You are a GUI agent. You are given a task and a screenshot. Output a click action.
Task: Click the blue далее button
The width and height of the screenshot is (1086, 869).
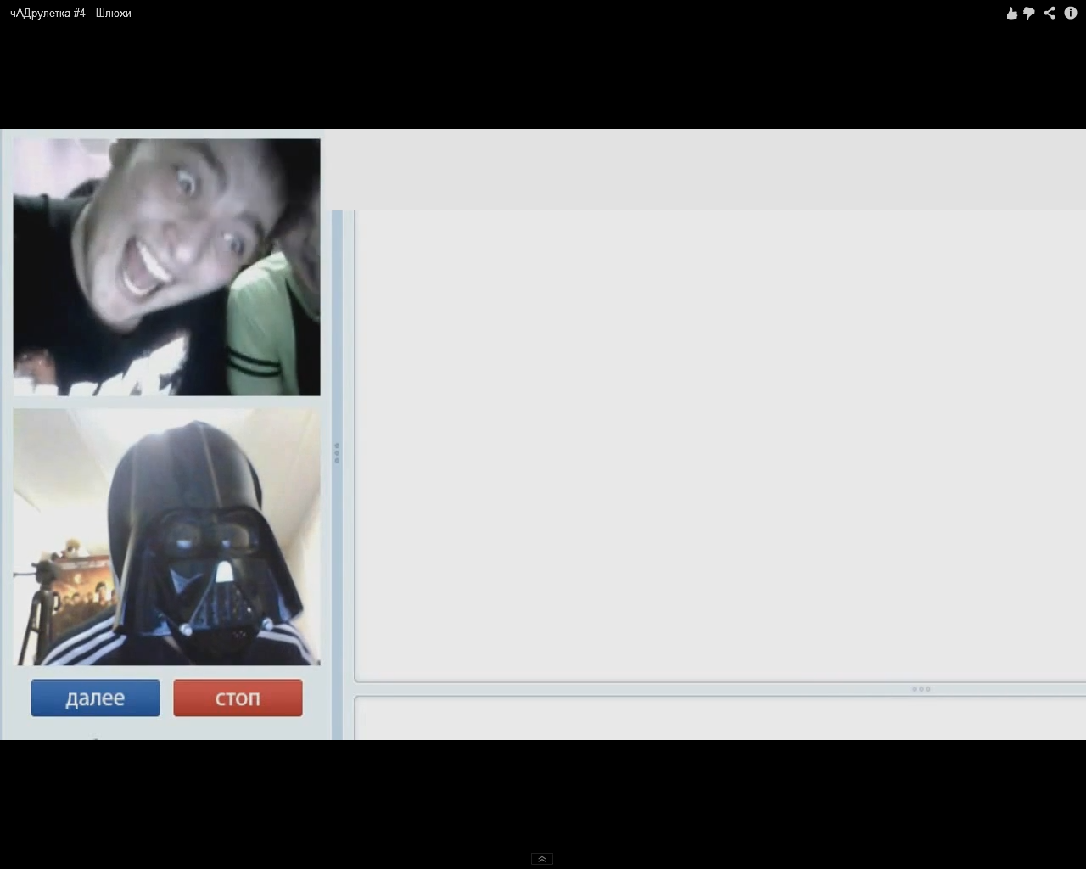[x=95, y=698]
